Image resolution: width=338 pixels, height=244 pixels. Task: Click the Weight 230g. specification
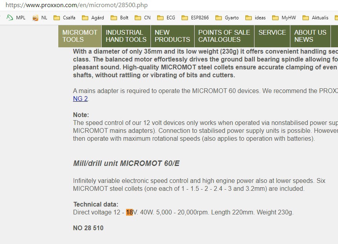(x=275, y=212)
